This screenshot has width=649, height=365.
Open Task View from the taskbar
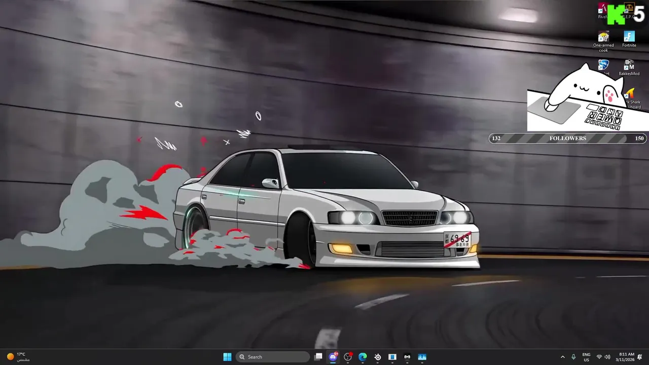[x=318, y=357]
